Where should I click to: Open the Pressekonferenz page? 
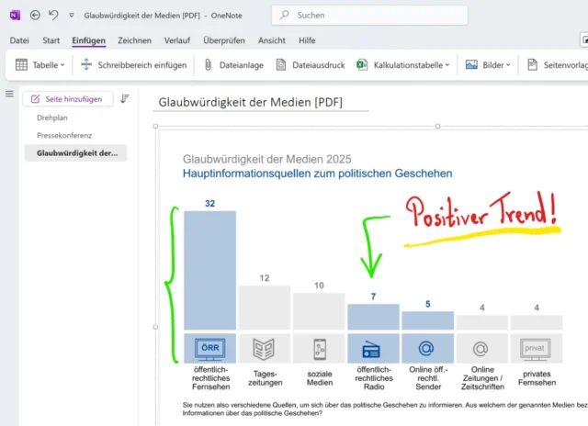64,135
